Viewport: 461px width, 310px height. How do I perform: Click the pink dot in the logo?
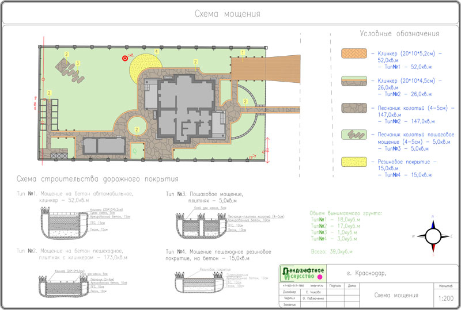(x=320, y=277)
